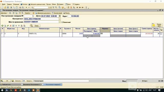Toggle the Валютный checkbox
The width and height of the screenshot is (164, 92).
62,22
